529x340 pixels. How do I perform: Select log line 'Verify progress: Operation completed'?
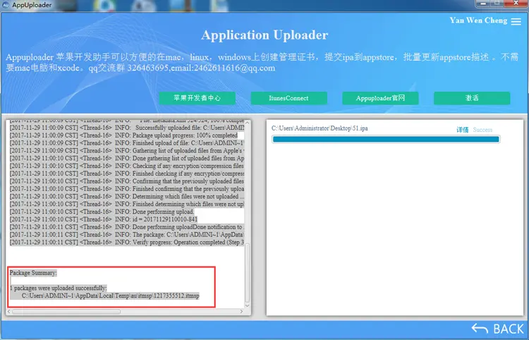click(x=127, y=242)
